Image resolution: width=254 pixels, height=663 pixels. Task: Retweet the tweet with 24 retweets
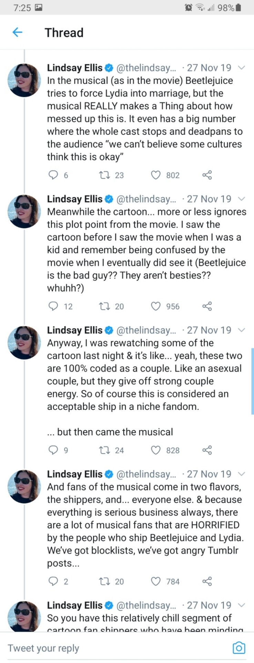coord(103,450)
